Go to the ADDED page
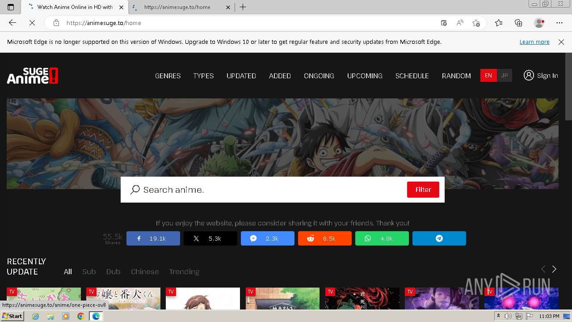This screenshot has width=572, height=322. [280, 76]
